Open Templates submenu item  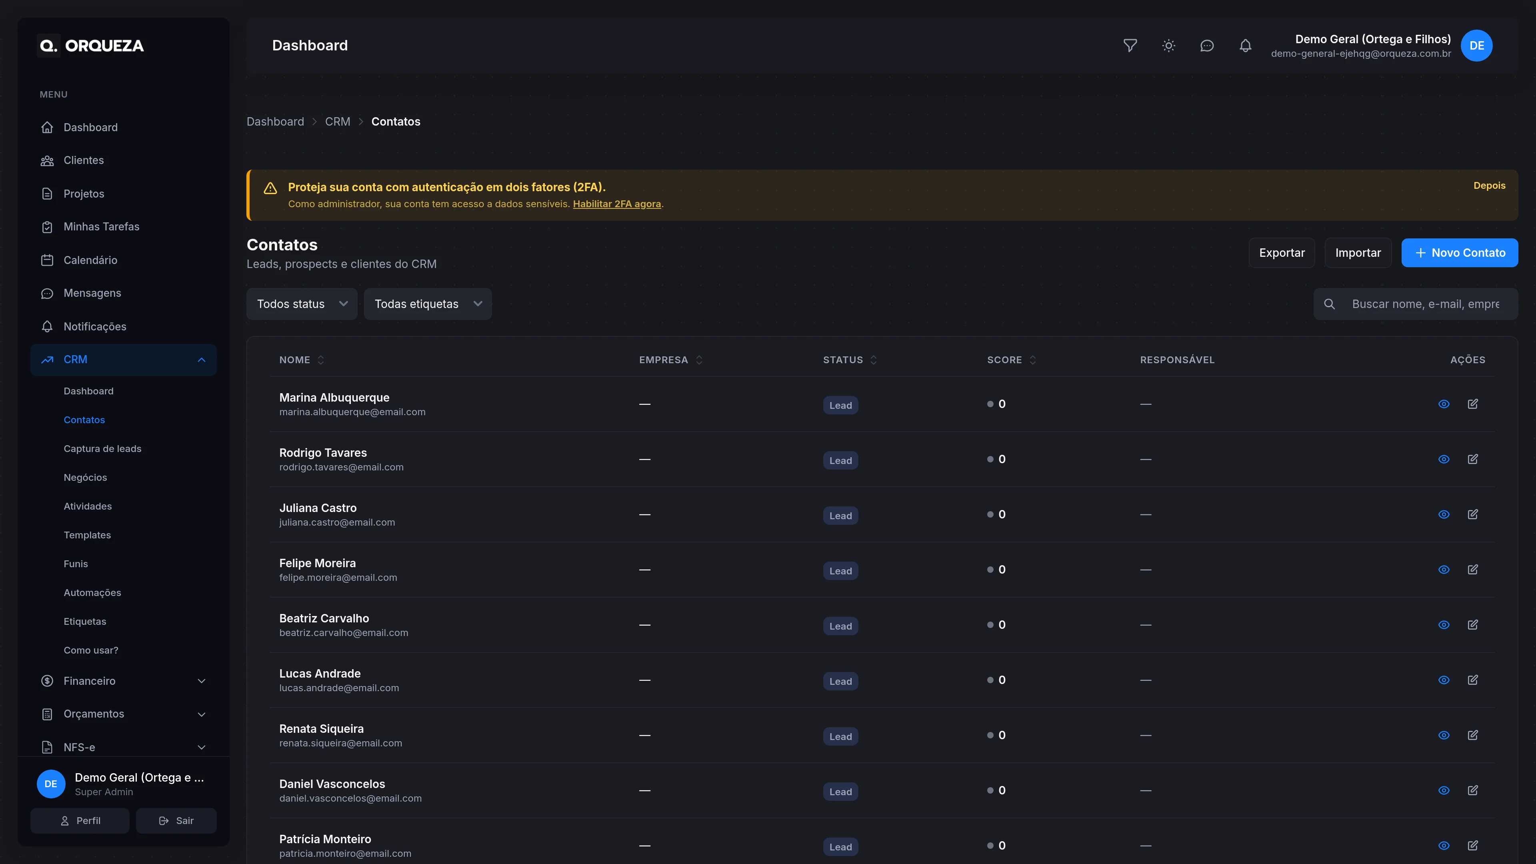pyautogui.click(x=87, y=536)
